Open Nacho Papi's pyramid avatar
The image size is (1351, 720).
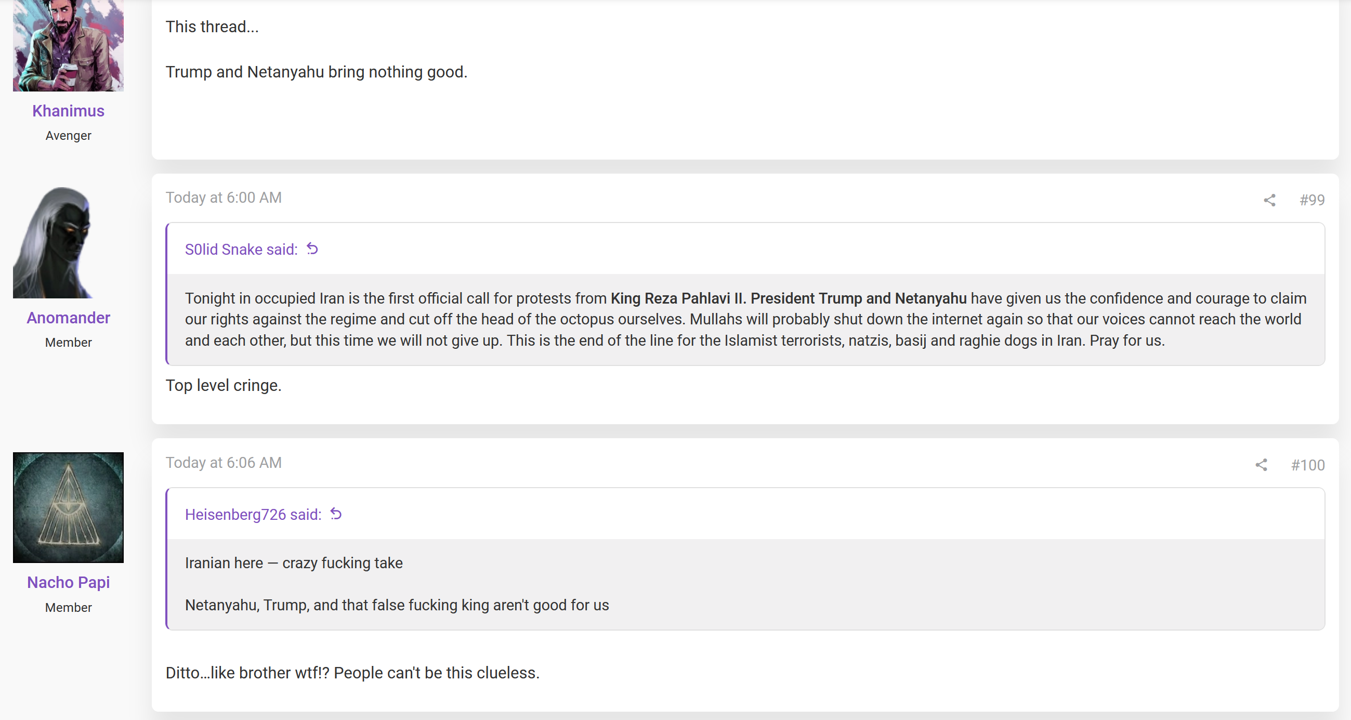pyautogui.click(x=68, y=507)
